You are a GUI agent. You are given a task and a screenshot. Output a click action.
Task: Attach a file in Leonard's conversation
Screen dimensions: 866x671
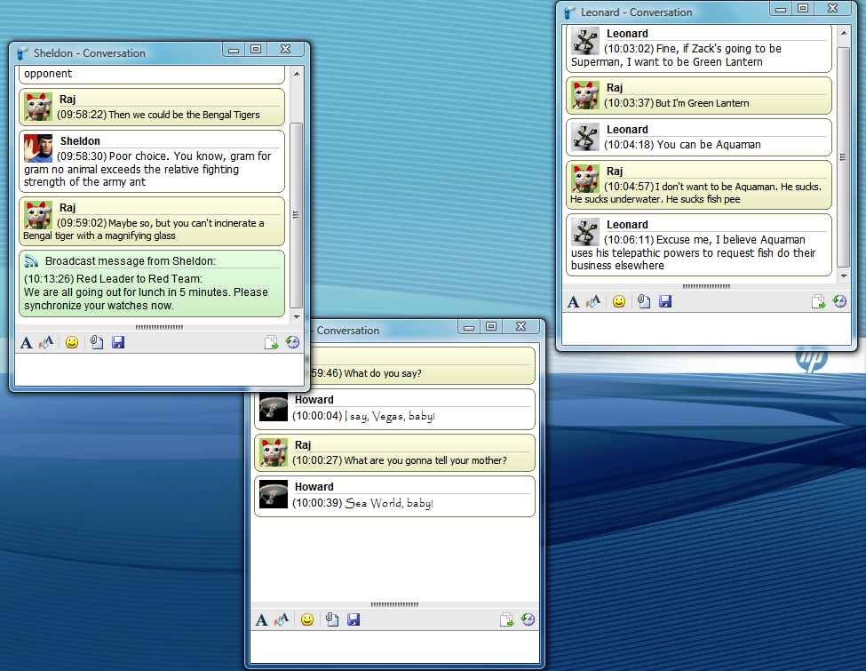[x=643, y=301]
